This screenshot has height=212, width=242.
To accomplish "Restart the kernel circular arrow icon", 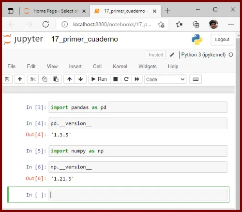I will point(126,79).
